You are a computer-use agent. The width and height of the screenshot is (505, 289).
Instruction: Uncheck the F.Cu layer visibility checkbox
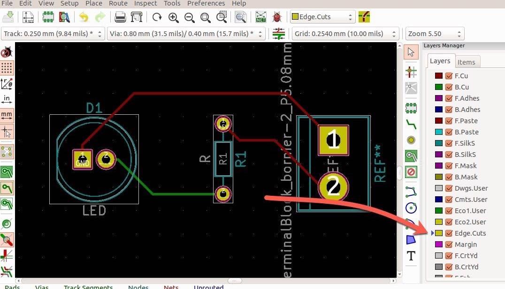449,76
